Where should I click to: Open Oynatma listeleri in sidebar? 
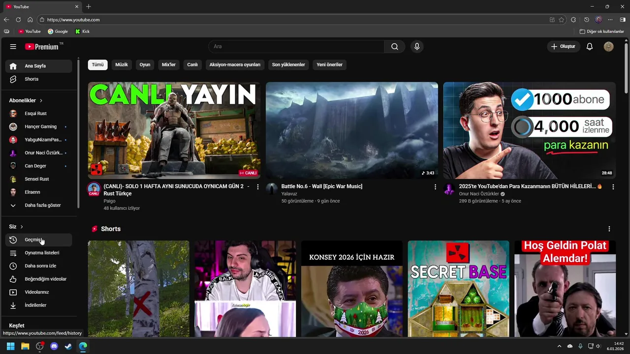tap(39, 253)
